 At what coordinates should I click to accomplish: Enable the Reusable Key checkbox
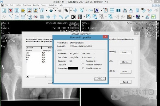(83, 61)
